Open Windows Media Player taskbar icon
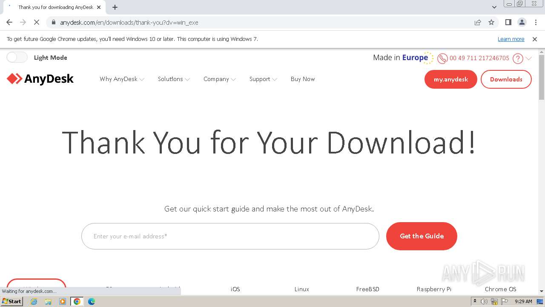545x307 pixels. tap(63, 301)
